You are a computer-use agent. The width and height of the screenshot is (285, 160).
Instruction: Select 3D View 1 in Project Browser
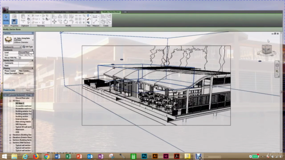[x=20, y=103]
